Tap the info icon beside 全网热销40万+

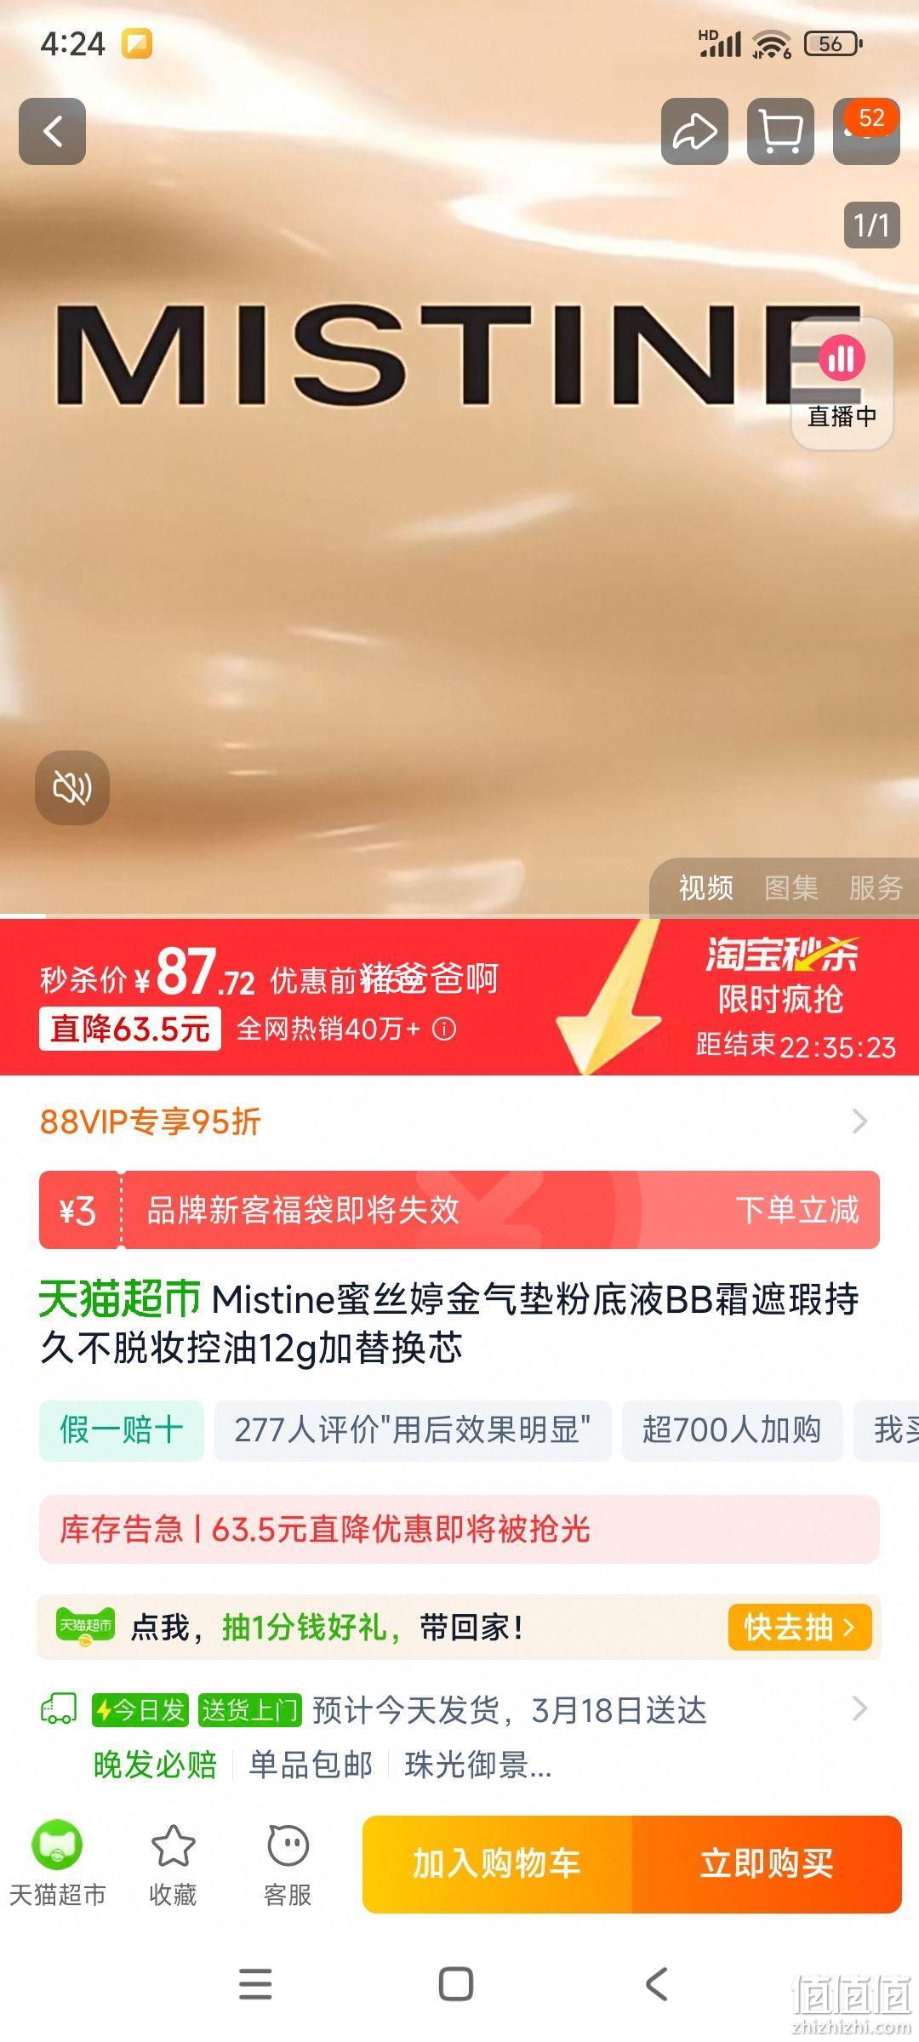coord(444,1030)
